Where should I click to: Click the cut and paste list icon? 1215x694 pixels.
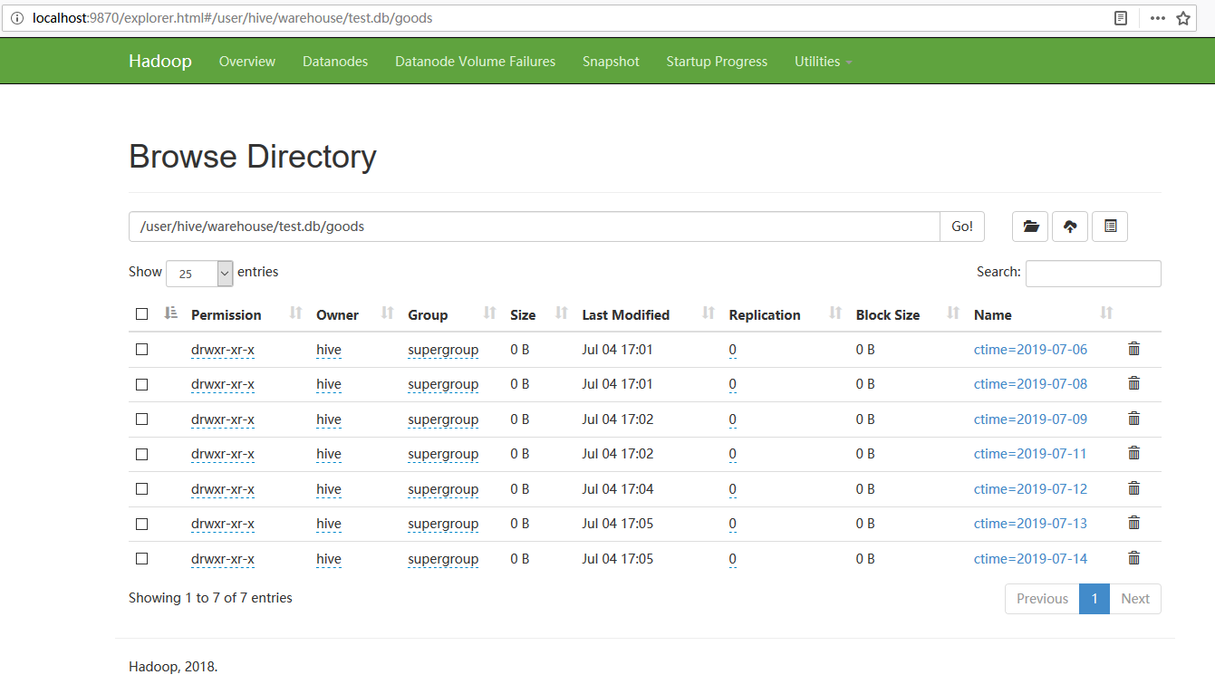click(1110, 227)
